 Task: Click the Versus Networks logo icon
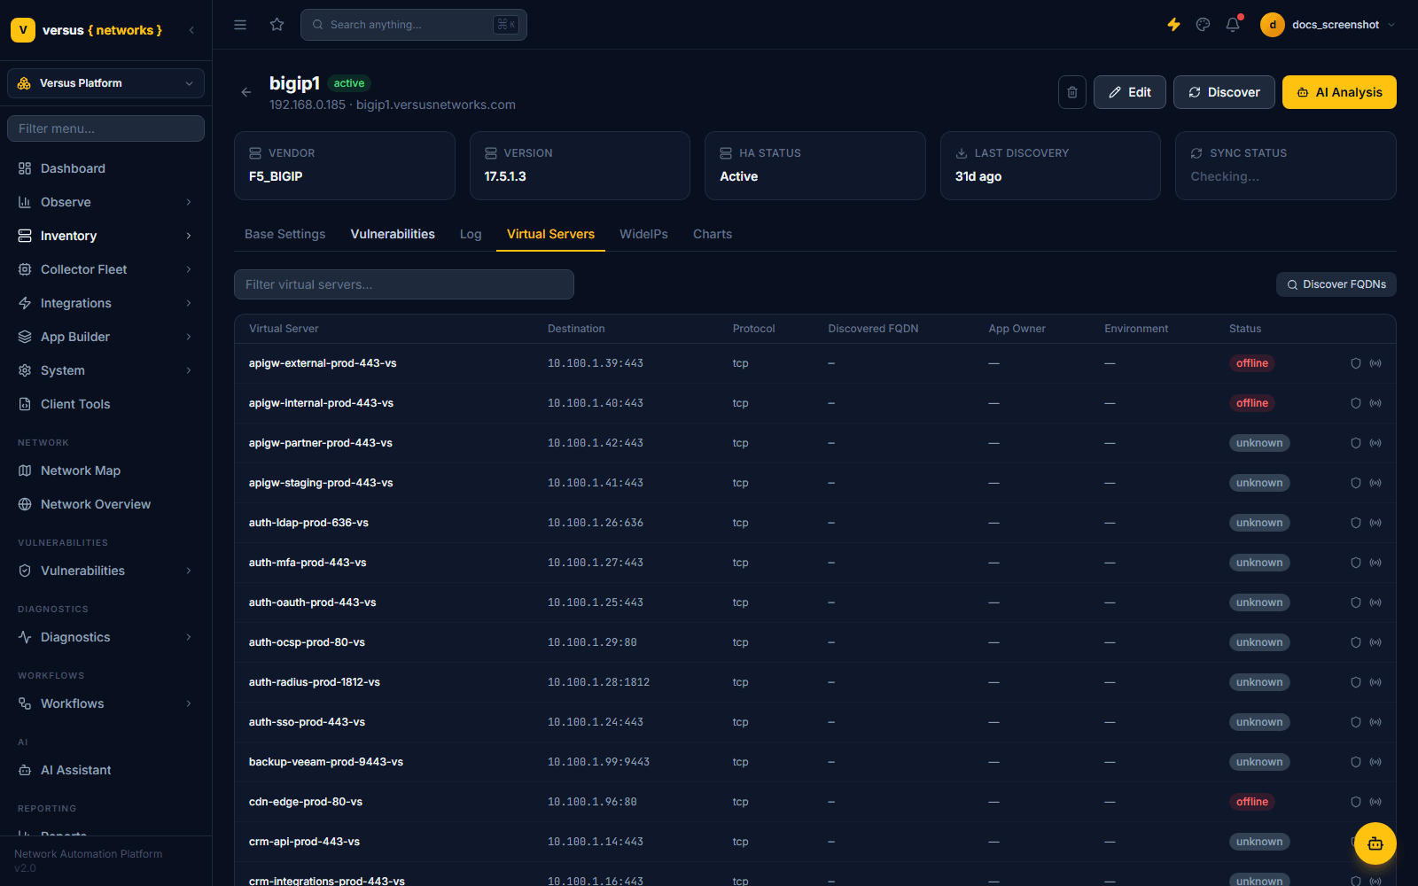click(23, 30)
